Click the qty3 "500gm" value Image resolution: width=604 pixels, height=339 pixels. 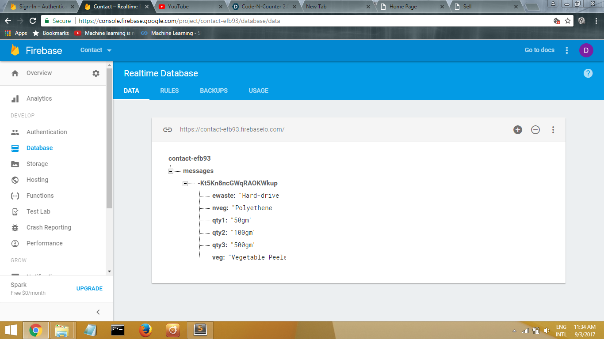243,245
